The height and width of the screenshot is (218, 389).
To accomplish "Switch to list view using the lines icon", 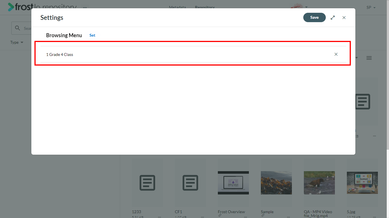I will [x=369, y=58].
